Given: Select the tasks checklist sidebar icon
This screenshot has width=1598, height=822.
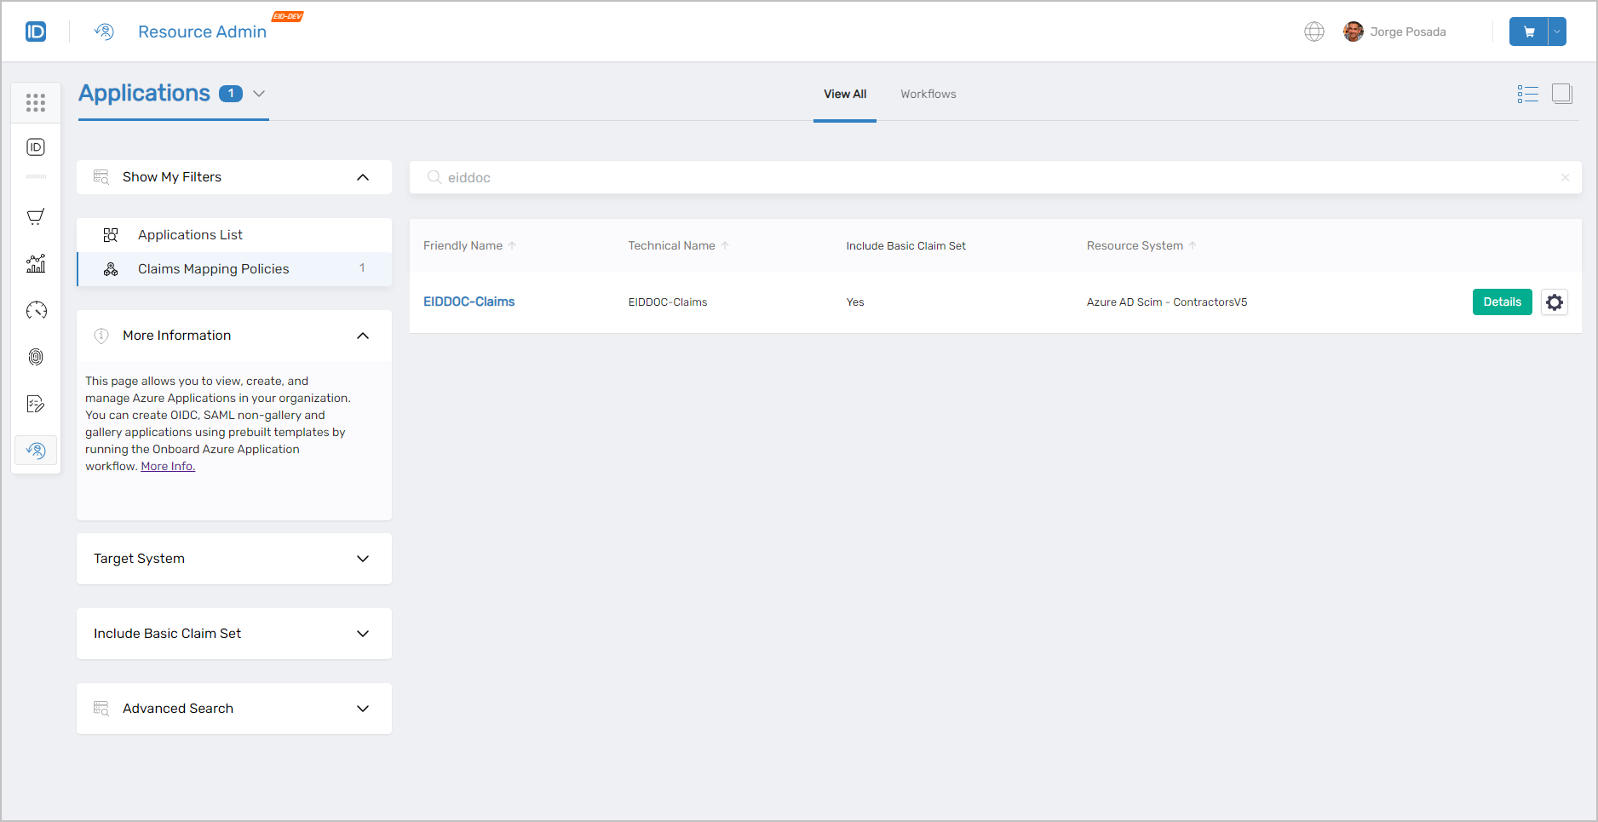Looking at the screenshot, I should (36, 403).
